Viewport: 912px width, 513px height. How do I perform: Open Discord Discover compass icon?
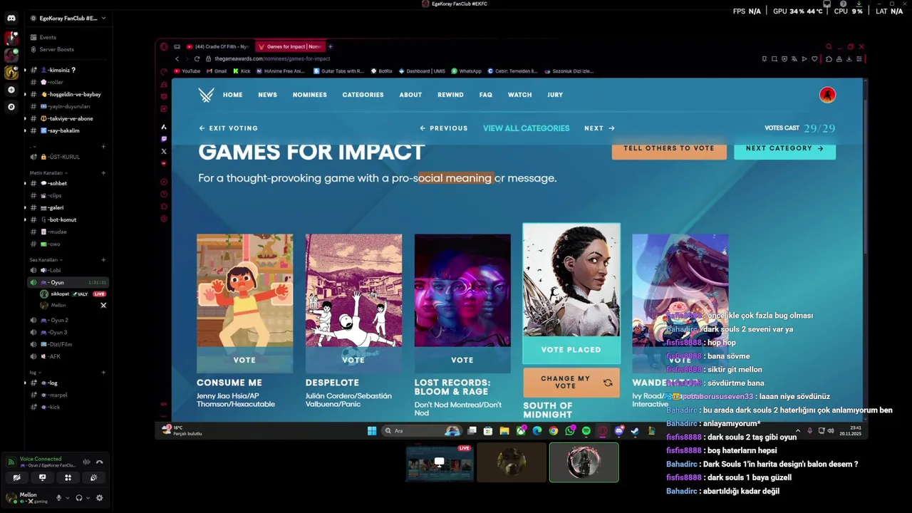11,107
